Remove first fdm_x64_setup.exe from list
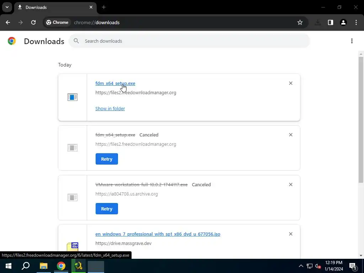Screen dimensions: 364x273 (291, 83)
